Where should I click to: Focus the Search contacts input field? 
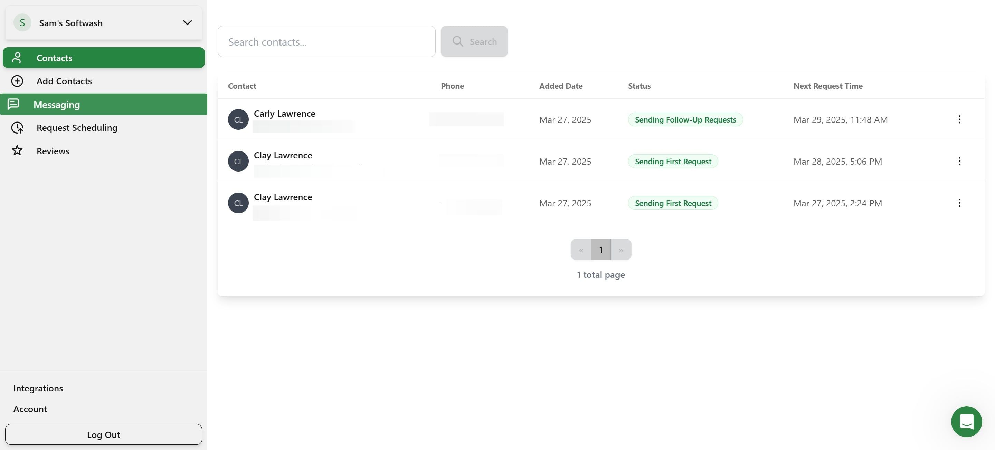point(326,42)
